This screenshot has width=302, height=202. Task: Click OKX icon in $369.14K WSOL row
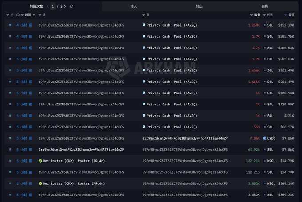click(40, 183)
